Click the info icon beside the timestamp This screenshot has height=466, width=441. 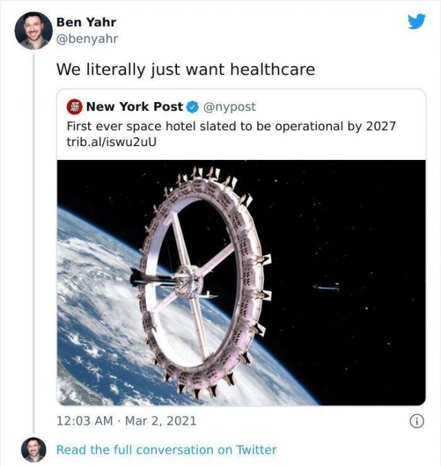[x=417, y=421]
